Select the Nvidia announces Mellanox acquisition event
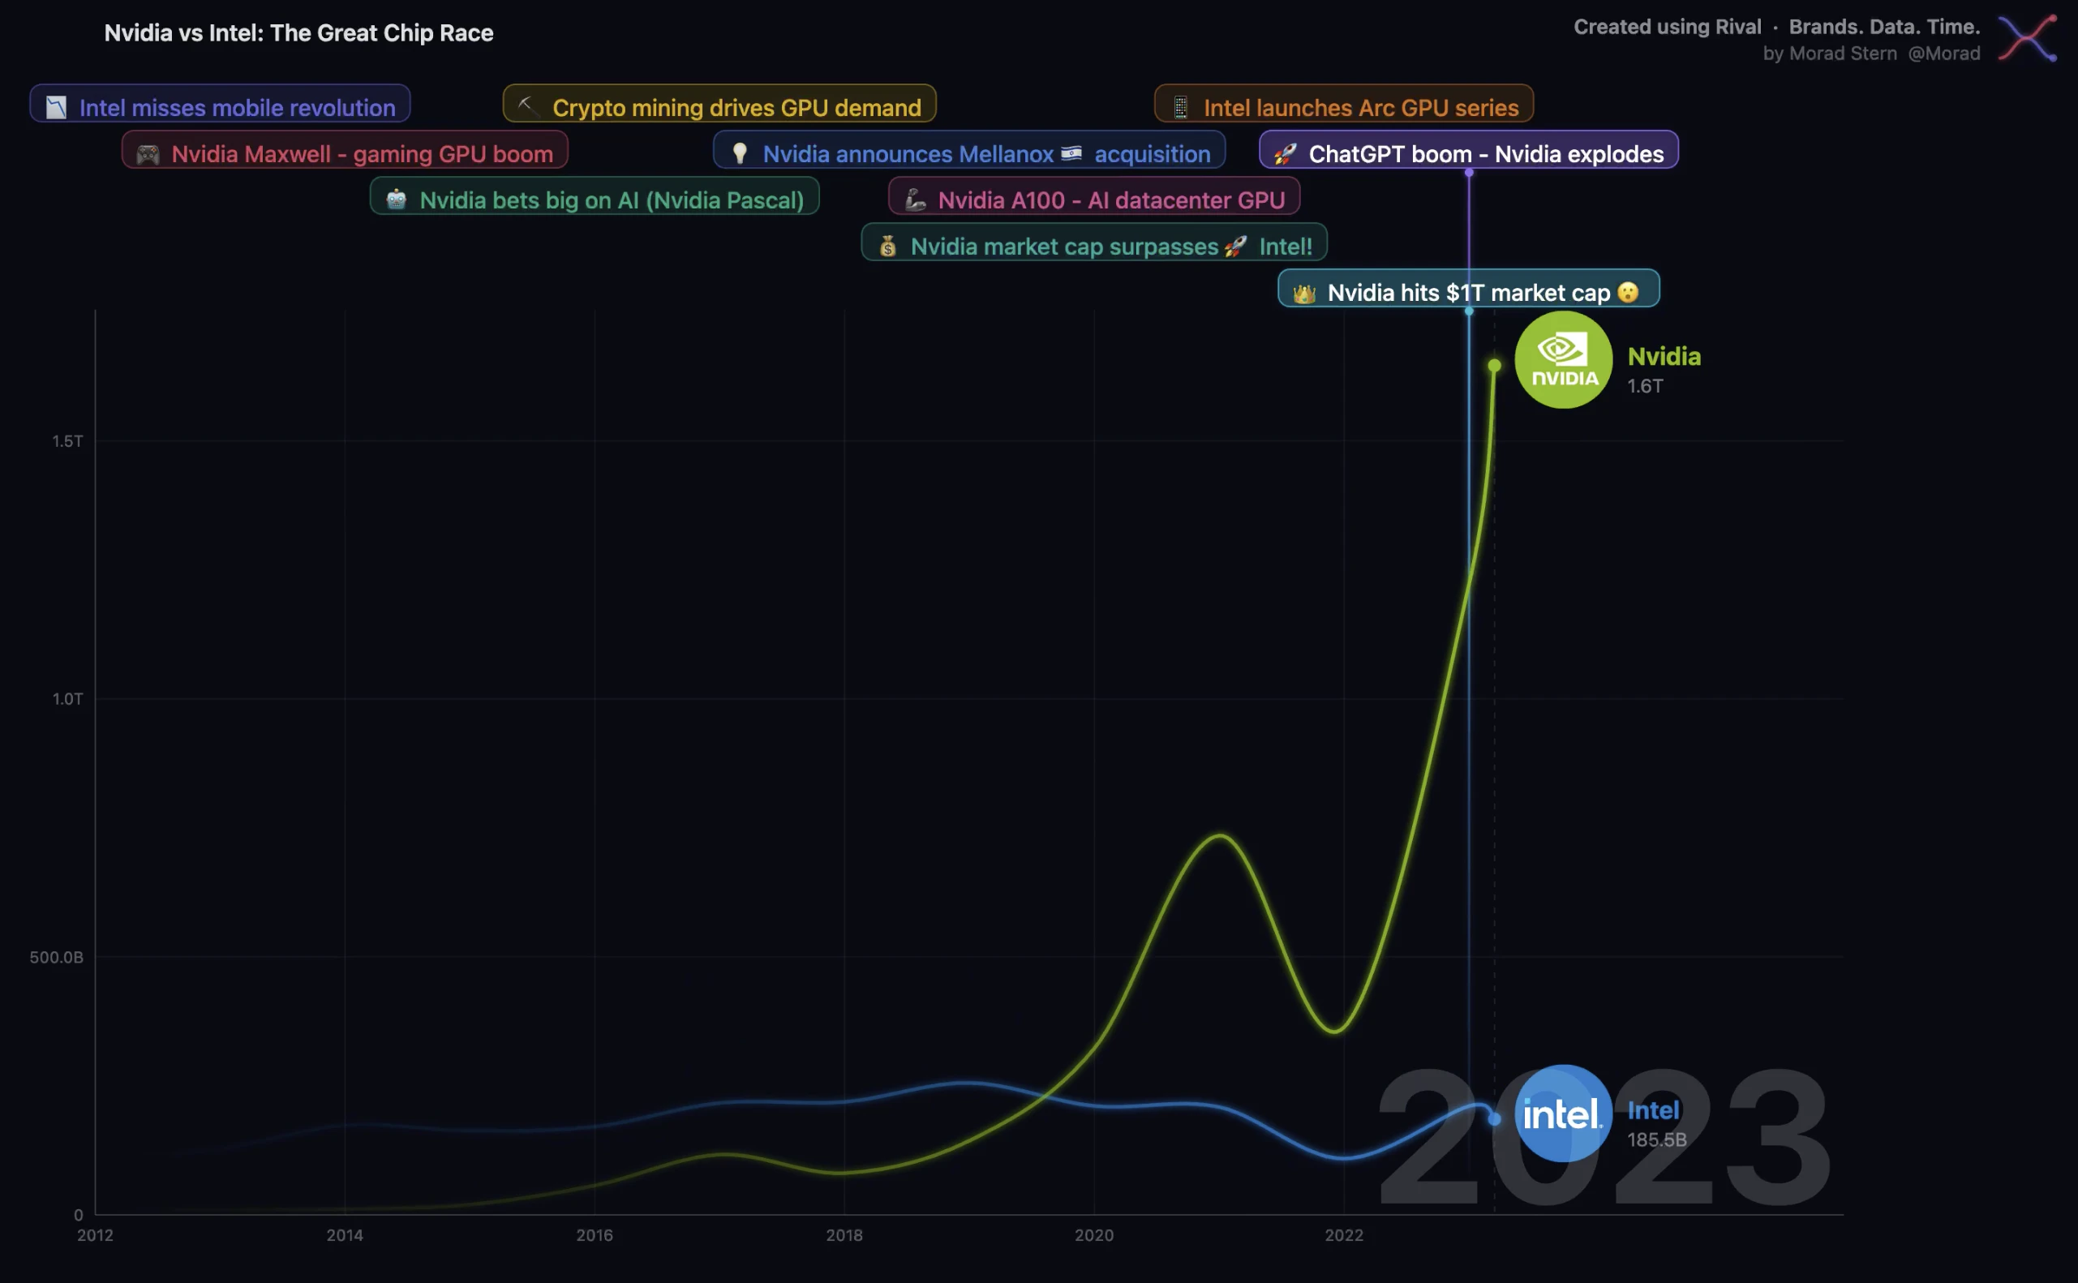Viewport: 2078px width, 1283px height. click(x=969, y=150)
